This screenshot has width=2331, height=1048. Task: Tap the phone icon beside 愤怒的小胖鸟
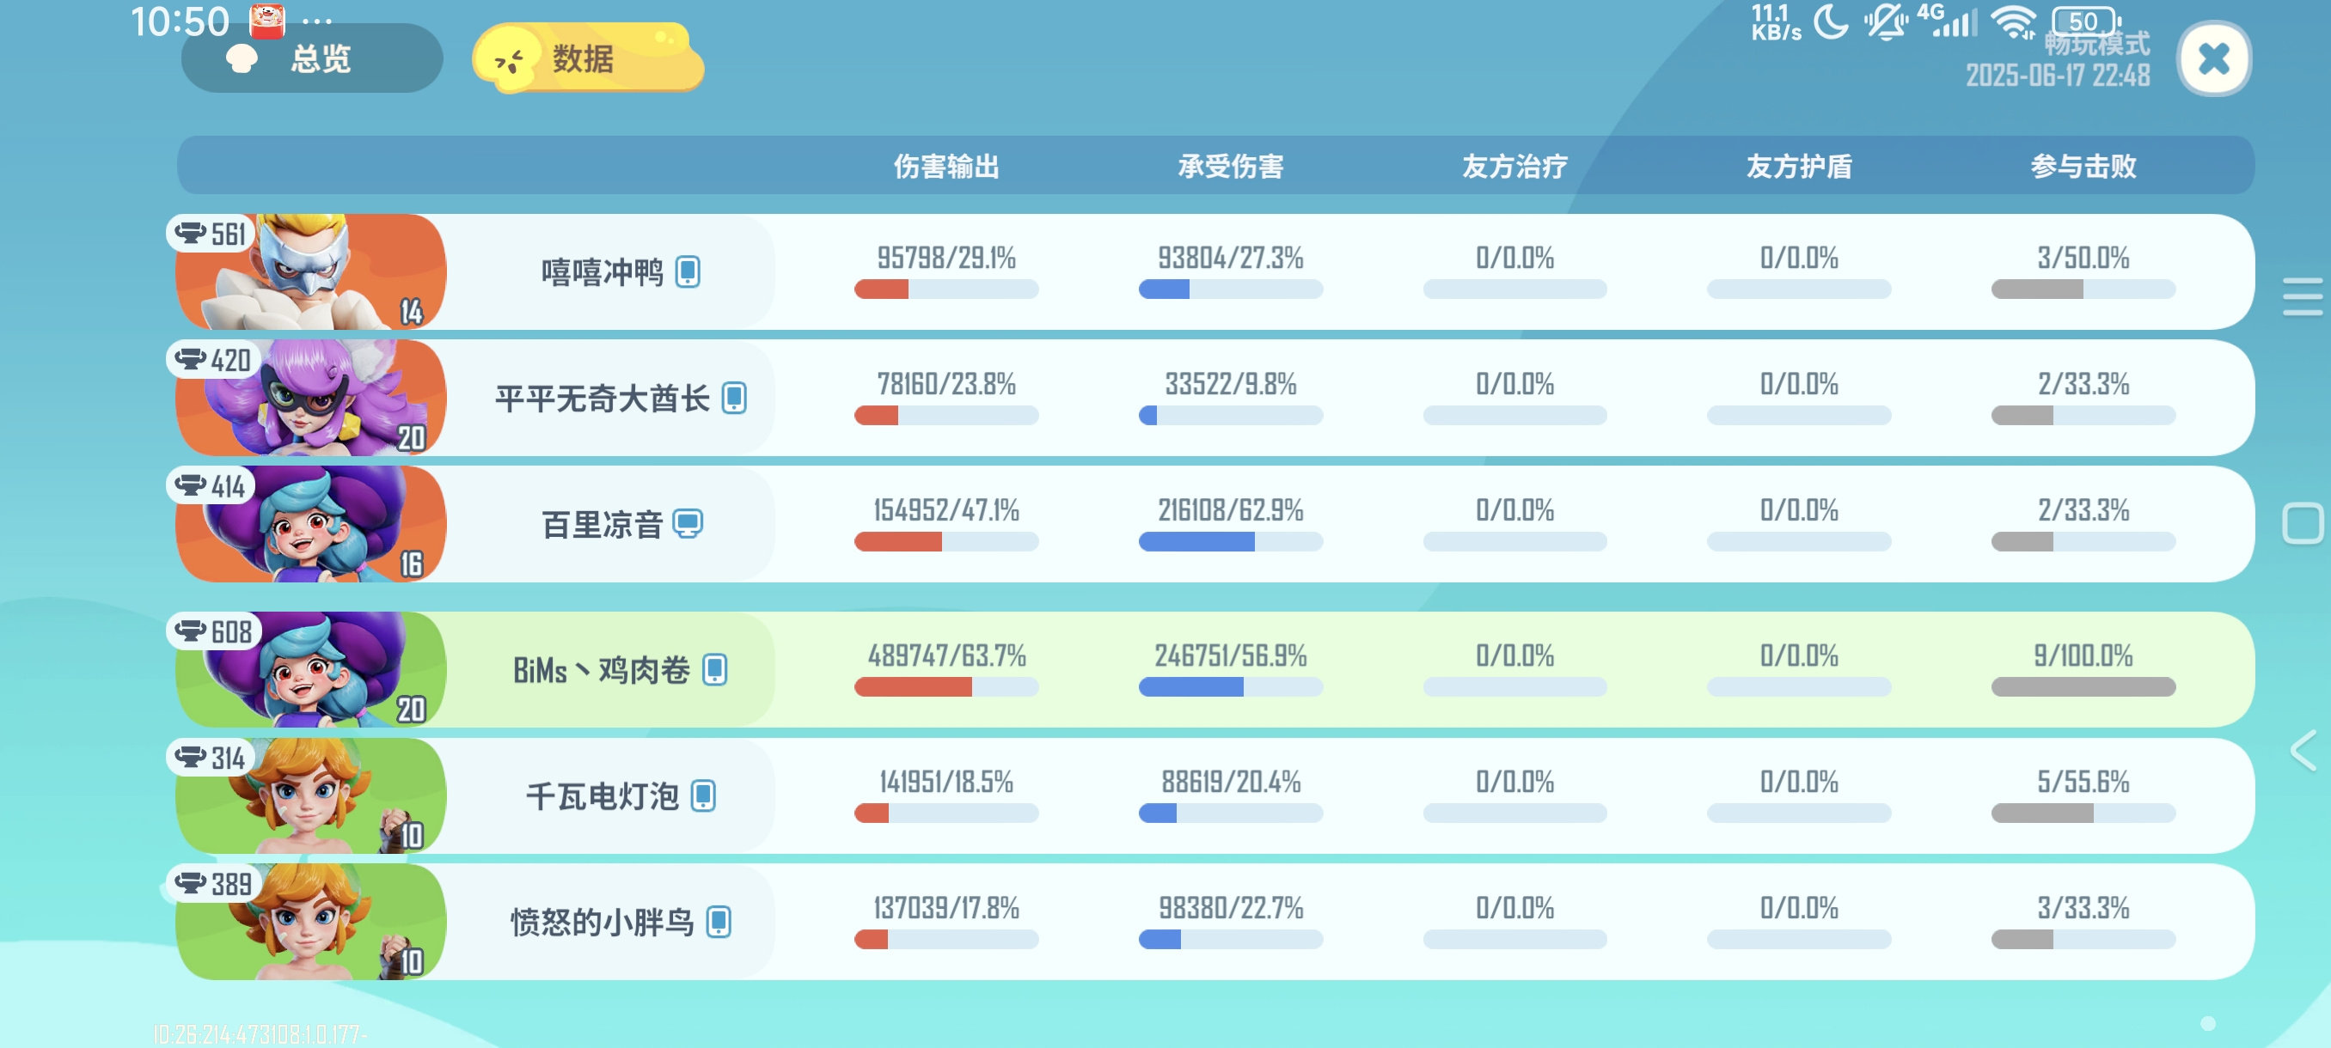tap(719, 922)
